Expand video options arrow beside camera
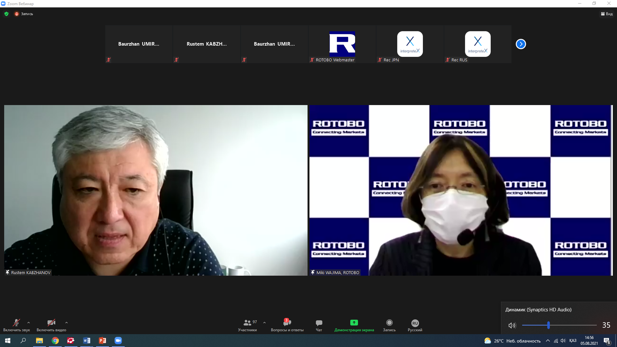 67,323
